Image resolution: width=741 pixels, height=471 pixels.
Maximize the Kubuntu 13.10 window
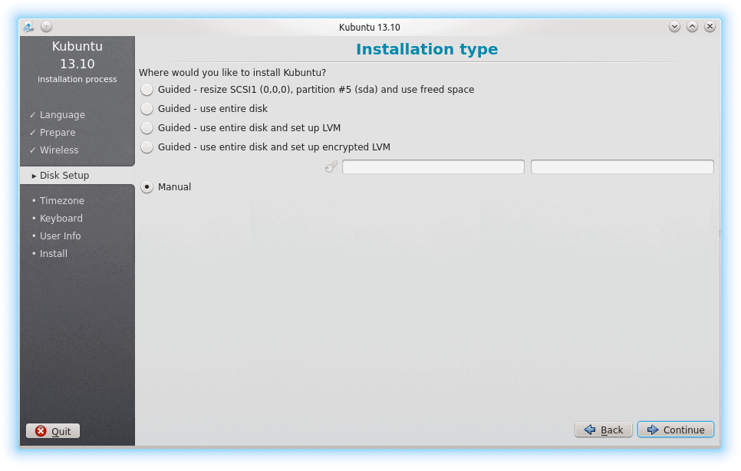point(692,27)
